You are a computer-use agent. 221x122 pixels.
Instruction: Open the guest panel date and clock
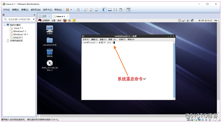coord(205,21)
